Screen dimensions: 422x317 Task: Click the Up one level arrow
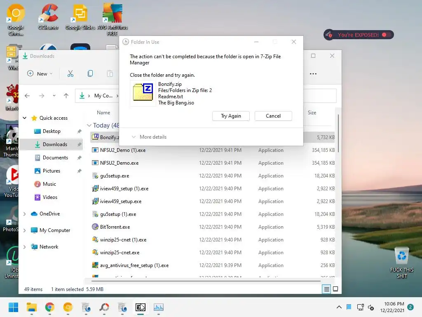[66, 96]
